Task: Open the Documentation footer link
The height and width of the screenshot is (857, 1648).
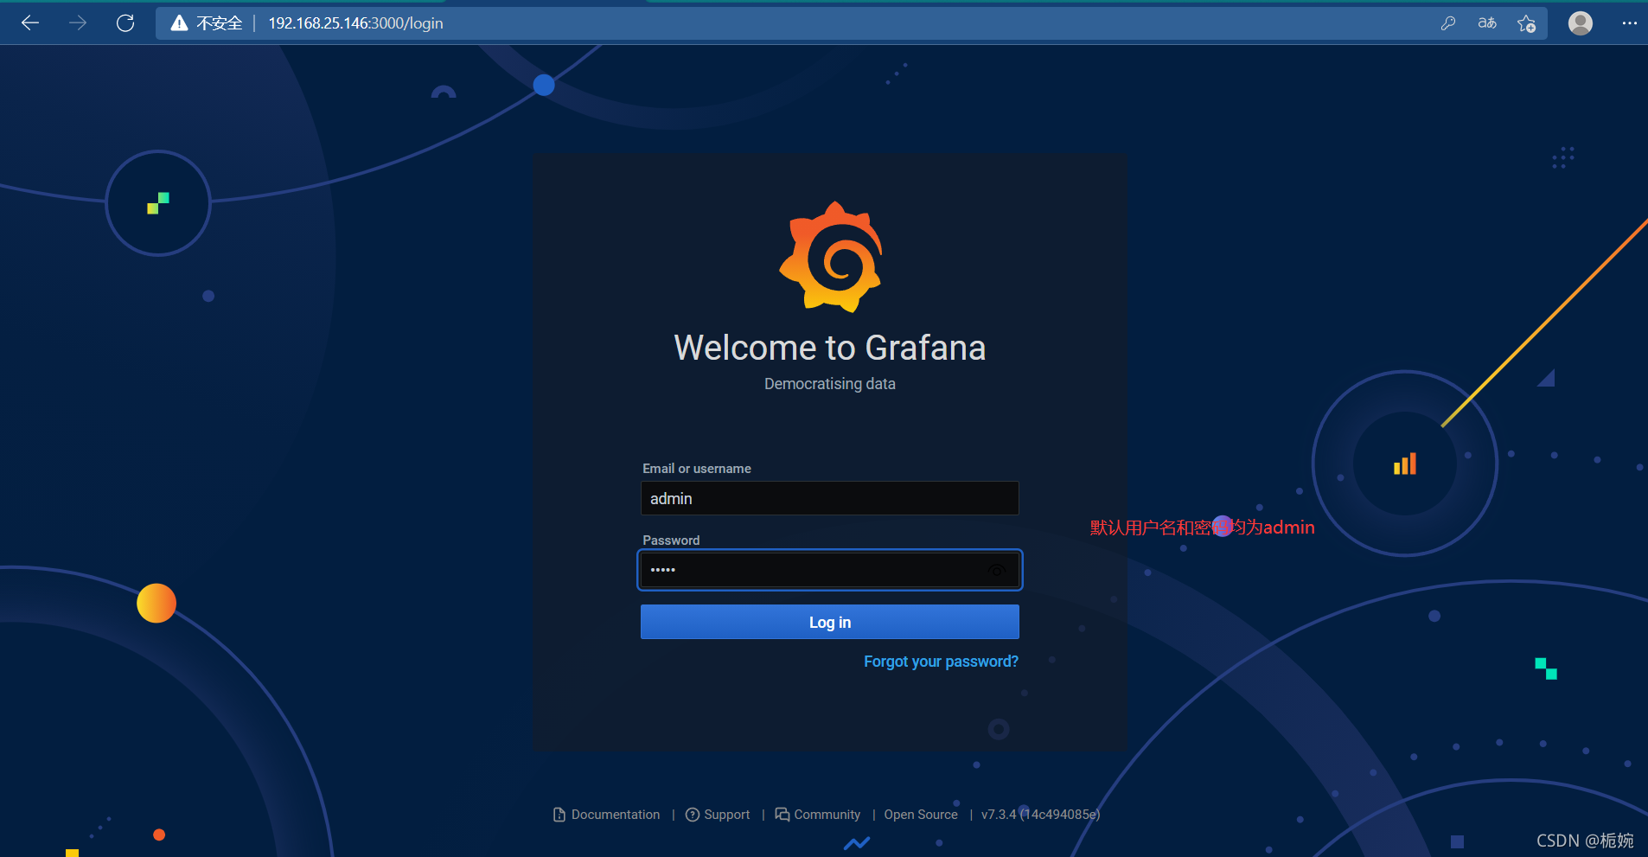Action: pos(606,815)
